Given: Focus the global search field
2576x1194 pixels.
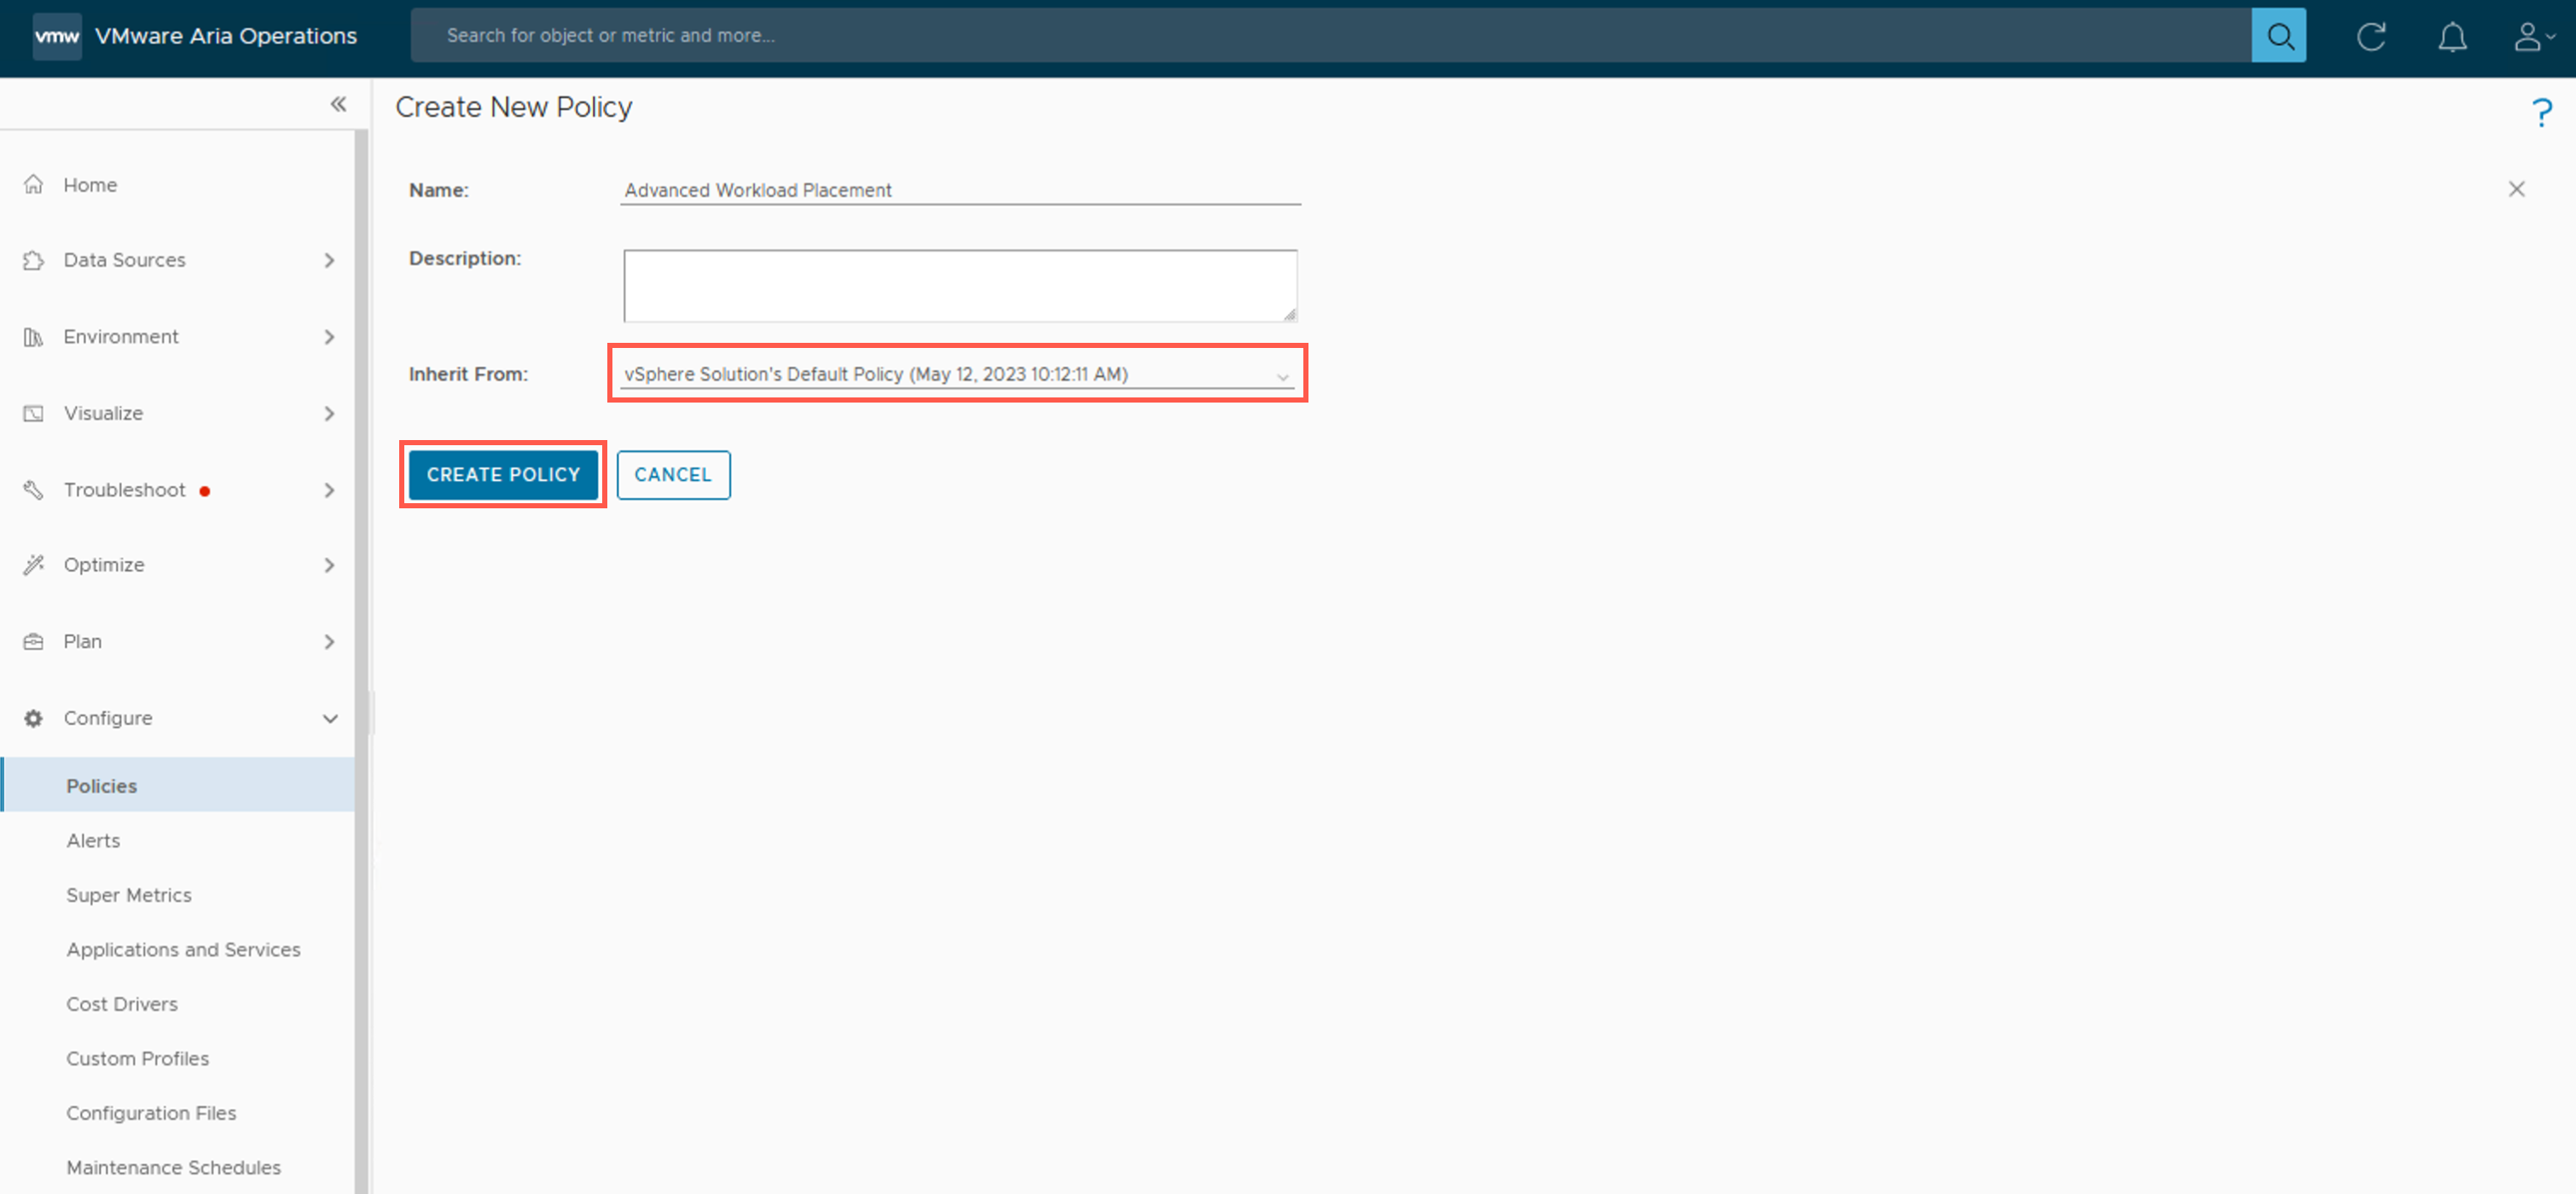Looking at the screenshot, I should pyautogui.click(x=1330, y=36).
